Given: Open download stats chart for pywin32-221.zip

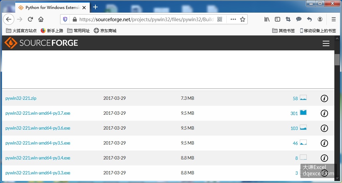Looking at the screenshot, I should 303,97.
